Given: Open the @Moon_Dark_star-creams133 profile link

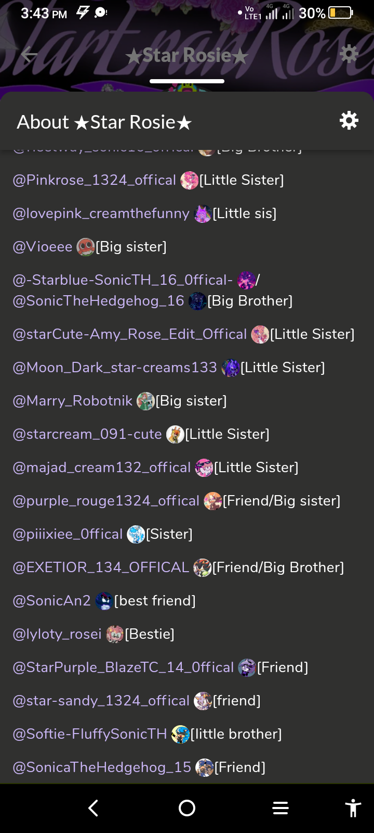Looking at the screenshot, I should 115,368.
